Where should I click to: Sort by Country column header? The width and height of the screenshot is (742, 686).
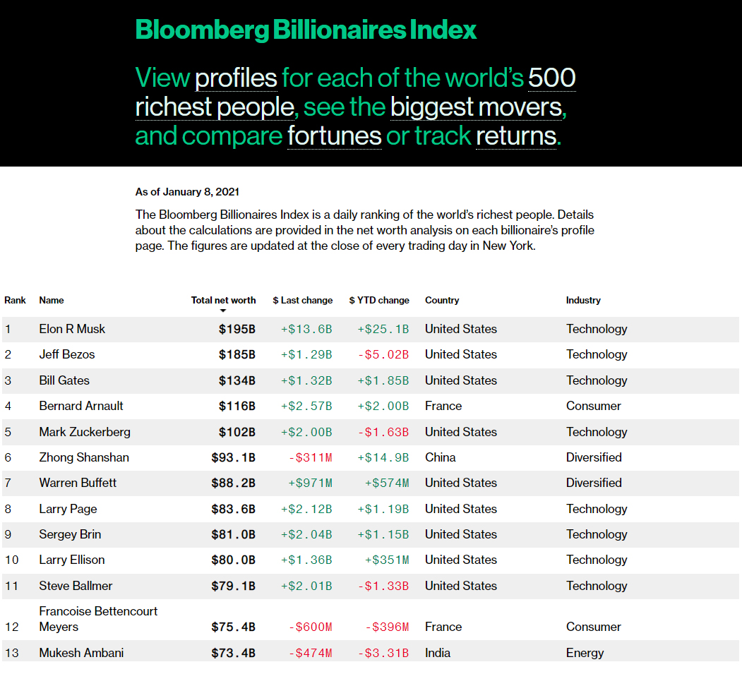[x=442, y=301]
